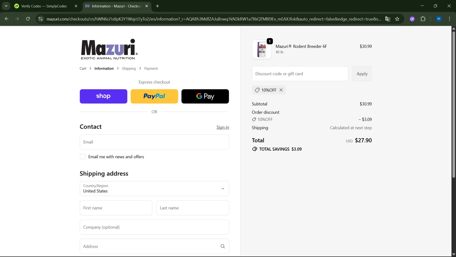Image resolution: width=456 pixels, height=257 pixels.
Task: Open a new browser tab
Action: (x=157, y=6)
